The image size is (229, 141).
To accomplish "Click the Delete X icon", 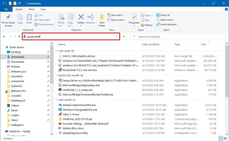I will pos(81,17).
